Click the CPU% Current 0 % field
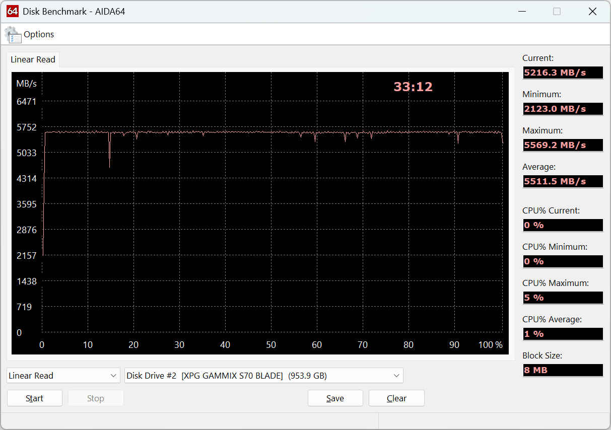Screen dimensions: 611x430 [x=563, y=225]
